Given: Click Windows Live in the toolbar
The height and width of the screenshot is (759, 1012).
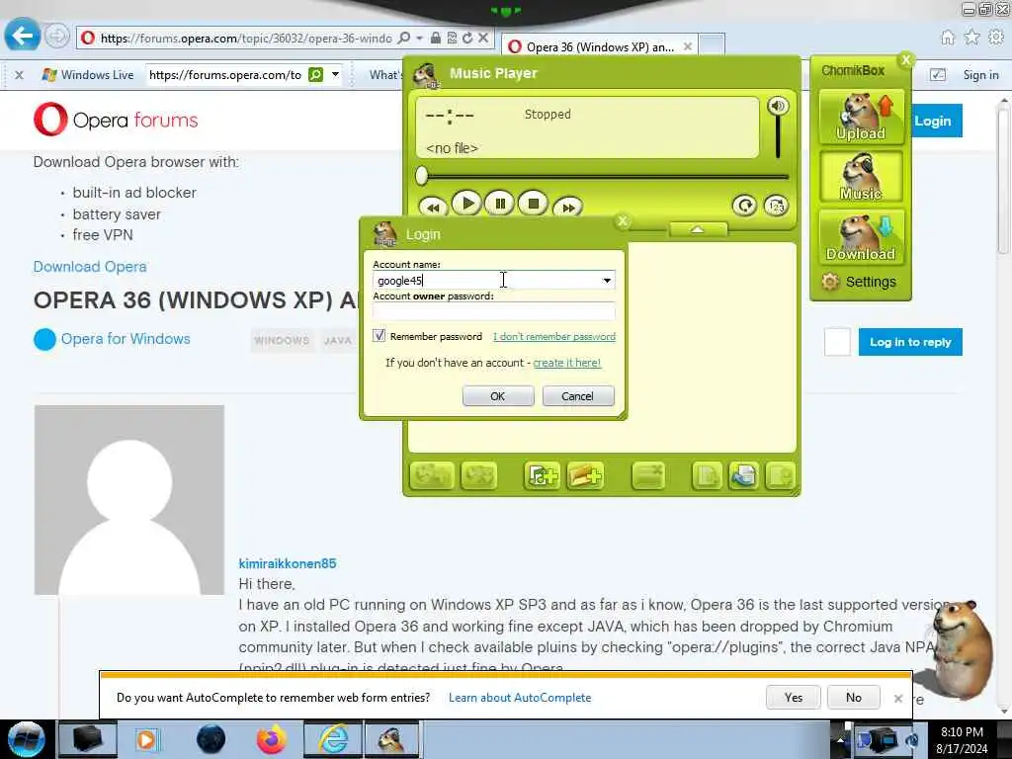Looking at the screenshot, I should (88, 75).
